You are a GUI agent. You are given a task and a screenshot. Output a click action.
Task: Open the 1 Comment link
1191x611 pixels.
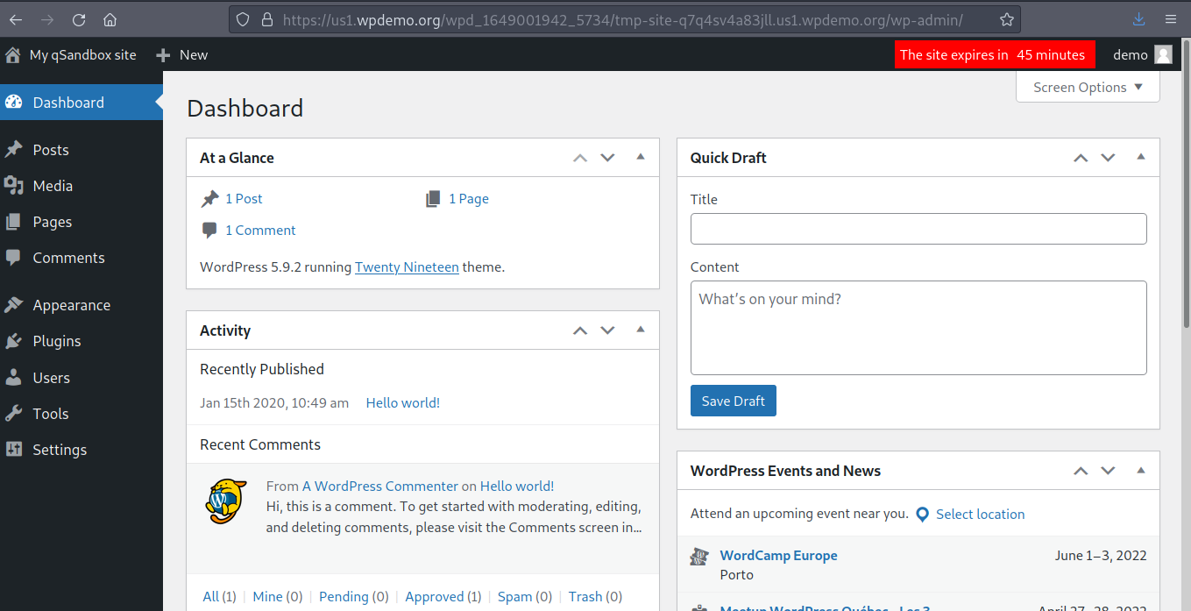pyautogui.click(x=260, y=231)
